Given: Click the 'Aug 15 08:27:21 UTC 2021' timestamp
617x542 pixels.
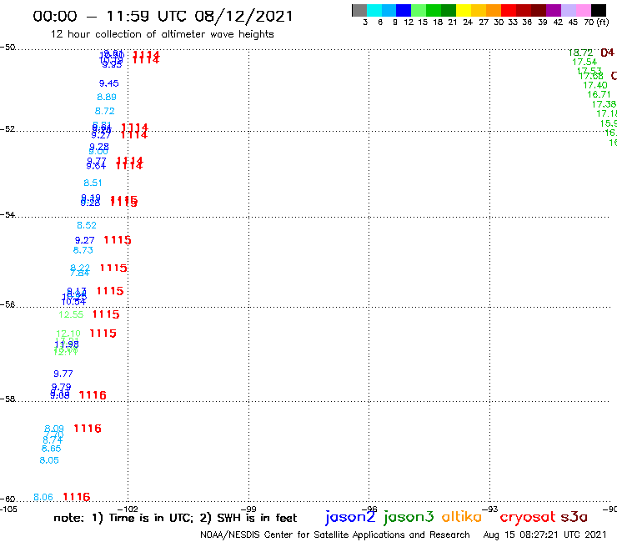Looking at the screenshot, I should (544, 534).
